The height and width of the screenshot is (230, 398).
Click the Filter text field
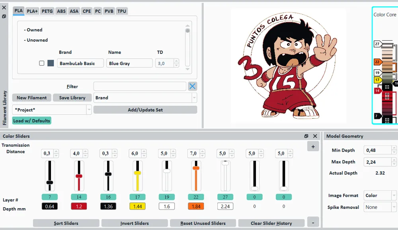140,86
